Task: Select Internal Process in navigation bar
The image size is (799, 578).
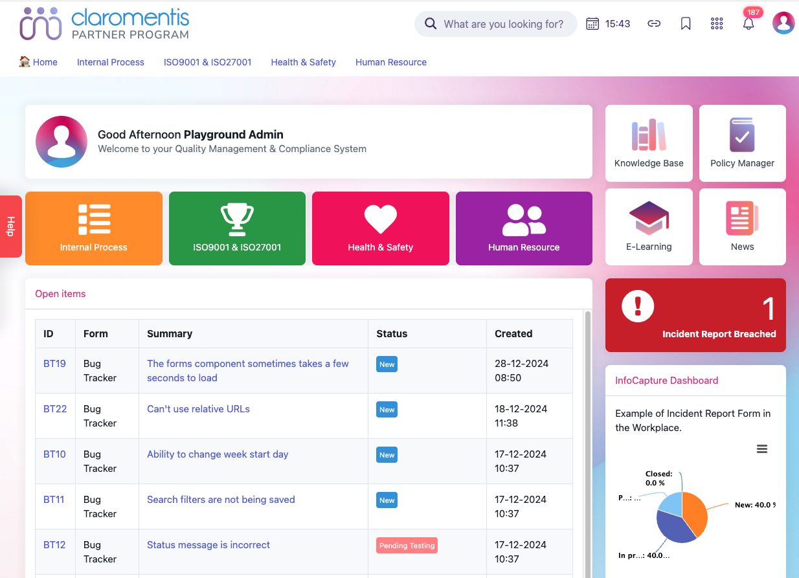Action: coord(111,62)
